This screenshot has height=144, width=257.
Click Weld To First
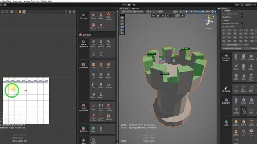click(x=108, y=107)
